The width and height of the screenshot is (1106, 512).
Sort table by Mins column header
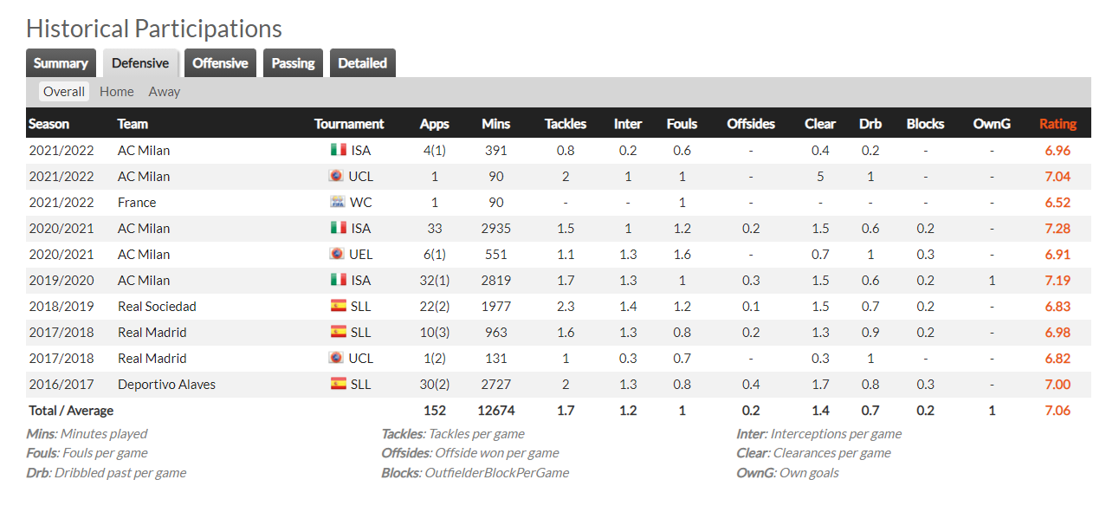[x=495, y=124]
